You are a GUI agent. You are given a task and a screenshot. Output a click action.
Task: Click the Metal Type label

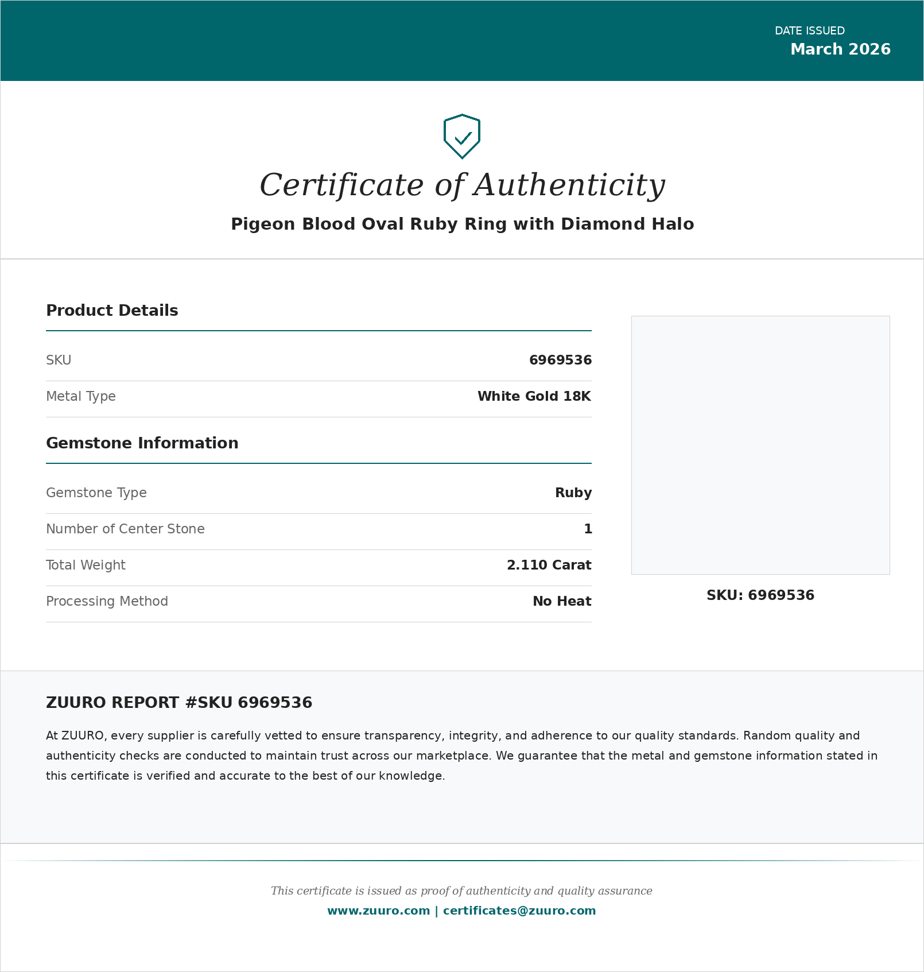(x=81, y=397)
